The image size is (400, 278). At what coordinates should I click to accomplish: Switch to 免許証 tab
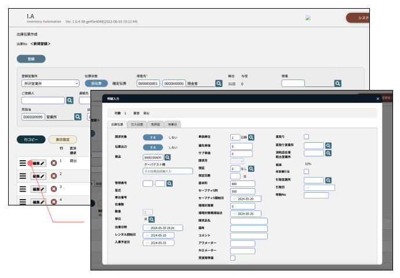point(155,124)
